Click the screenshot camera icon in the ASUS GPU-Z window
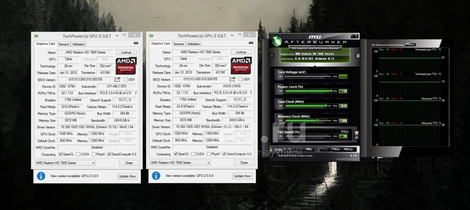470x210 pixels. click(251, 43)
